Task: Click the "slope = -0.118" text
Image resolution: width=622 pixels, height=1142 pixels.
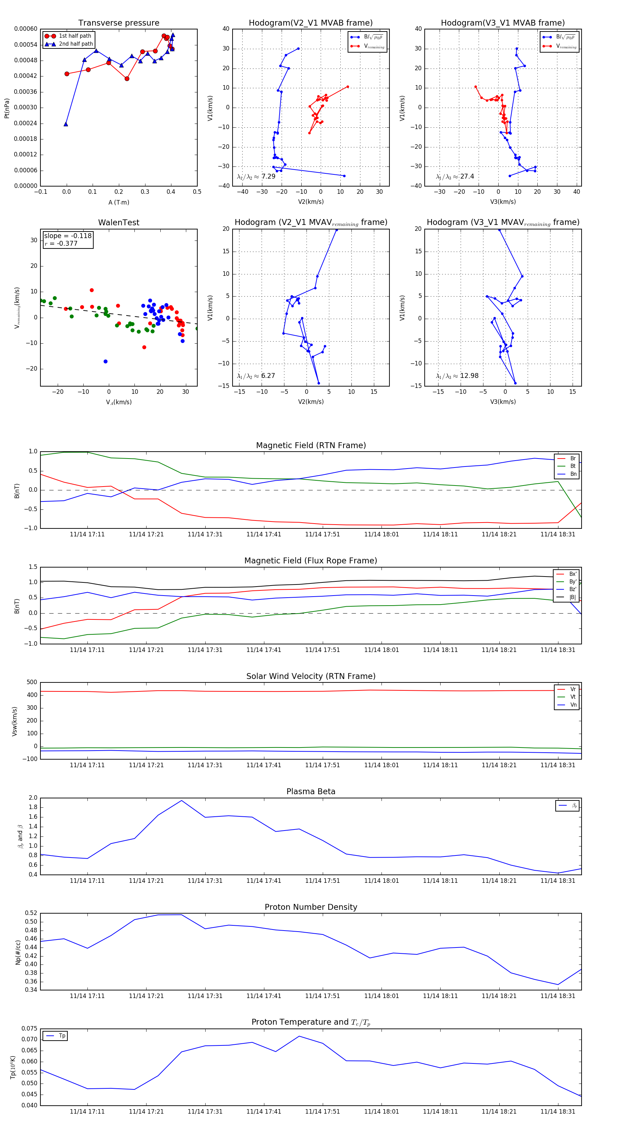Action: click(x=68, y=236)
